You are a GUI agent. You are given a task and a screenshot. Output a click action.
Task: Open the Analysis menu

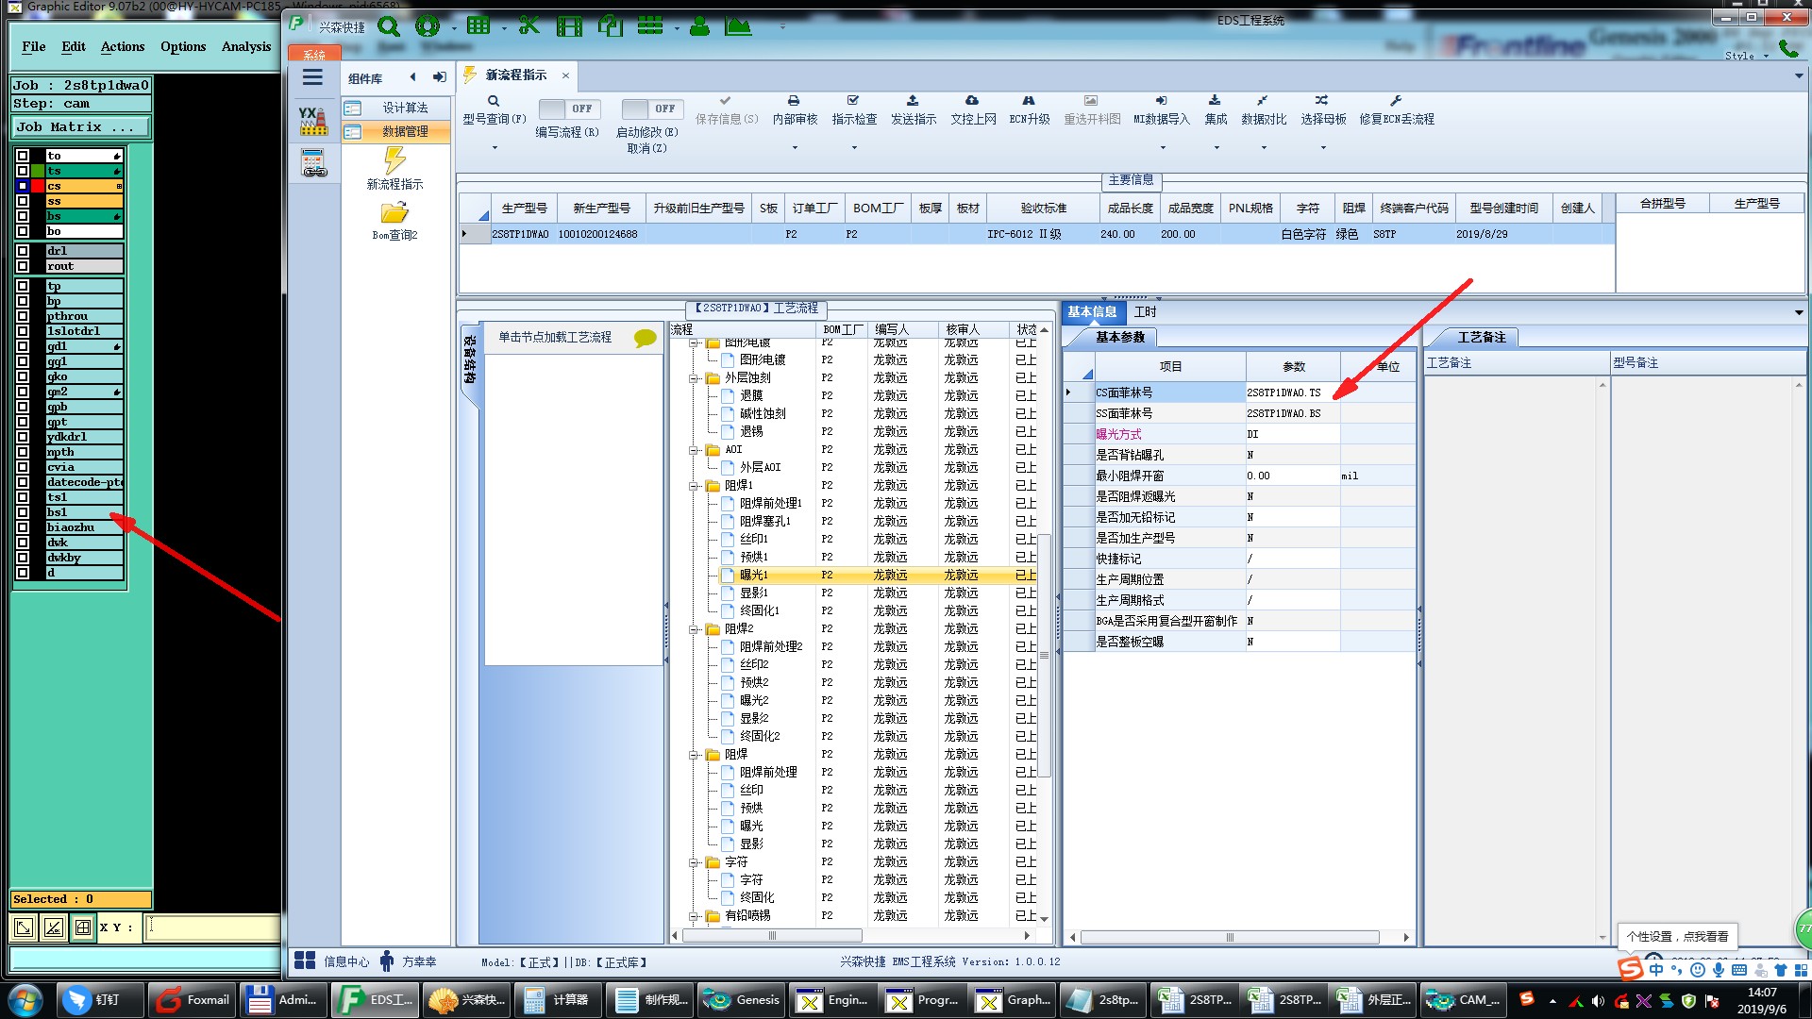(x=245, y=46)
